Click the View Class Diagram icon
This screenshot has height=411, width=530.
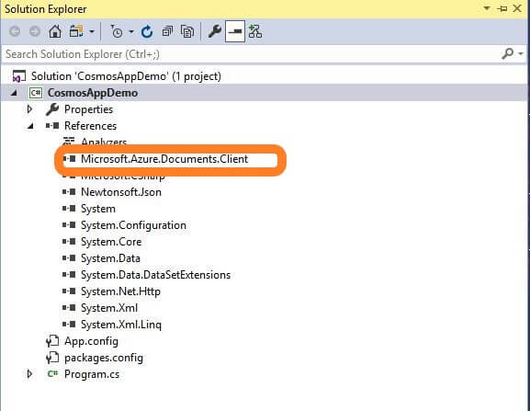255,32
